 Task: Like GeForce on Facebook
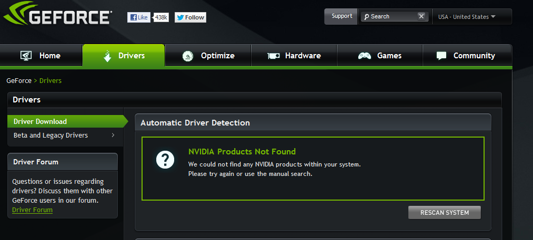[x=139, y=17]
